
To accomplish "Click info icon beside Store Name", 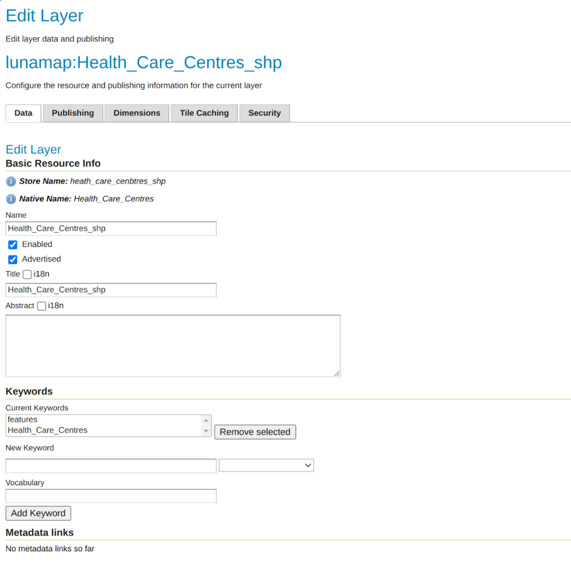I will click(x=11, y=181).
